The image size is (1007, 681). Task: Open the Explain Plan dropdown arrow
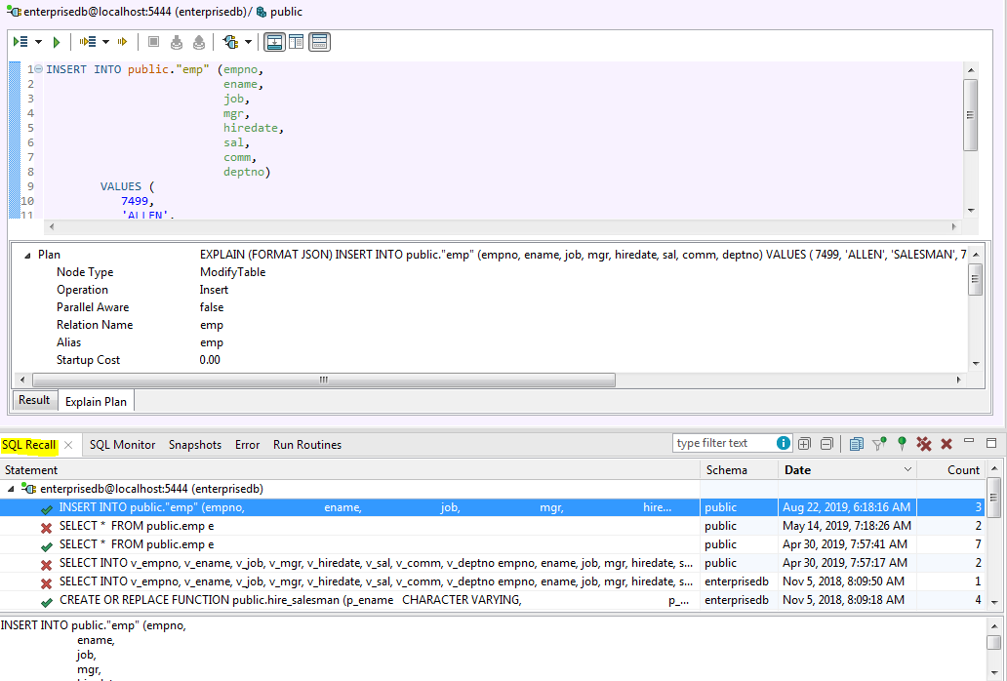106,42
